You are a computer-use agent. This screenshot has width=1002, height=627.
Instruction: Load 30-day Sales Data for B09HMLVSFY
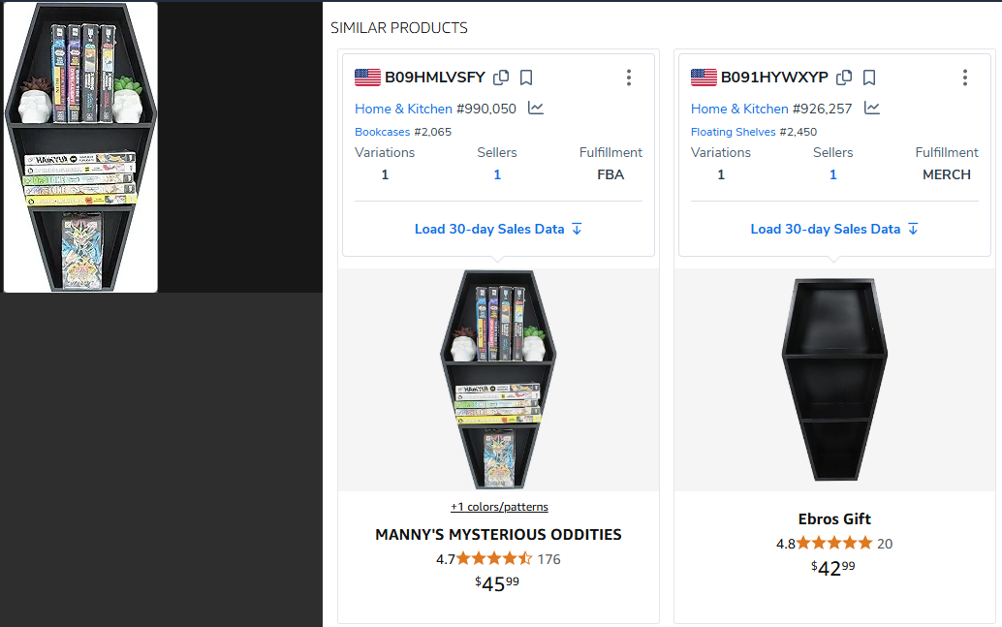click(x=498, y=229)
